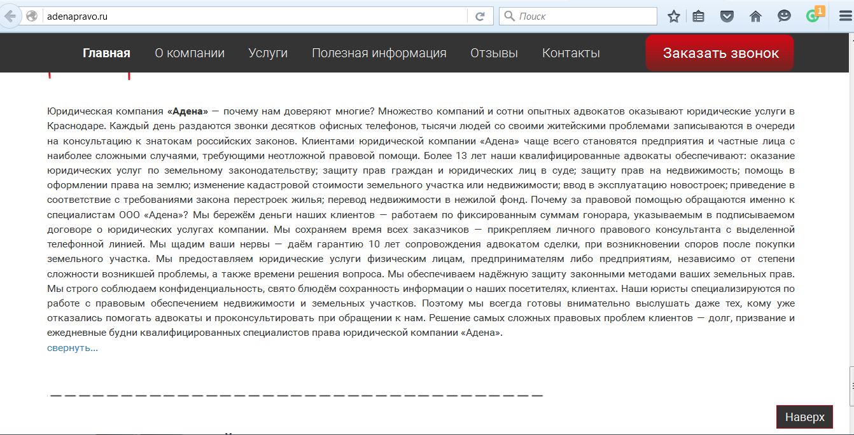Navigate to 'Контакты' page
Screen dimensions: 854x435
point(571,53)
